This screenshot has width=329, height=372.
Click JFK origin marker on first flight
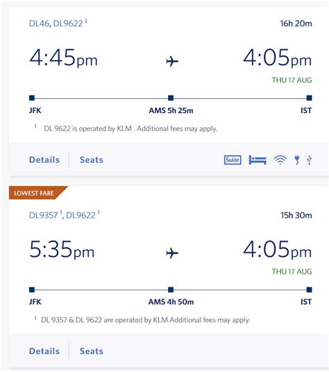coord(32,98)
